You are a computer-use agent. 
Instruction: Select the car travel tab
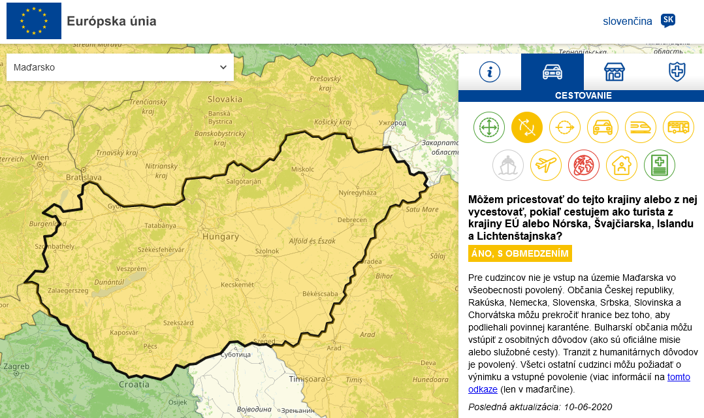[552, 72]
